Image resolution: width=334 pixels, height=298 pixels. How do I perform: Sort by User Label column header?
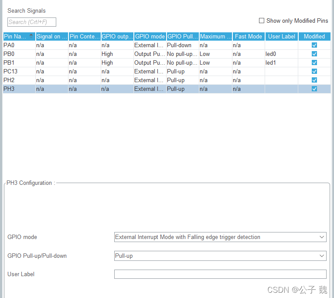click(x=282, y=37)
